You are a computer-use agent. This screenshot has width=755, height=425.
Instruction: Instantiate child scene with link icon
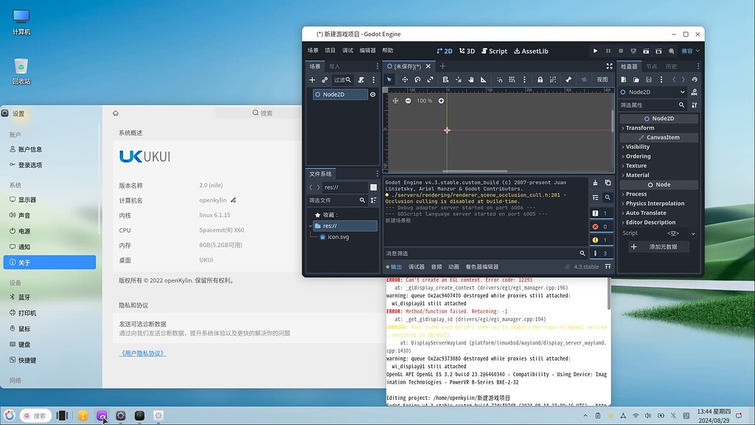pos(324,80)
